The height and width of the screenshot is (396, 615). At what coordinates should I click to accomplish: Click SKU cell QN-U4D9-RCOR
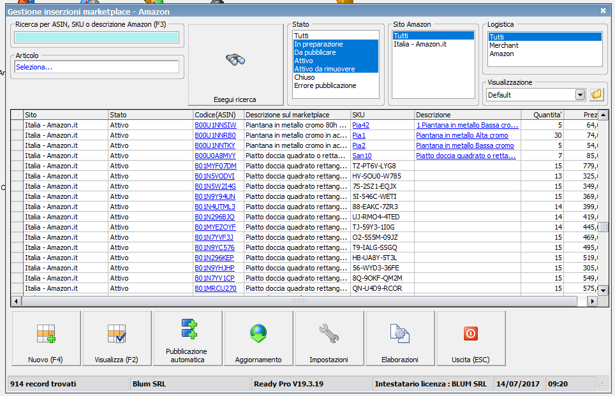pos(382,288)
